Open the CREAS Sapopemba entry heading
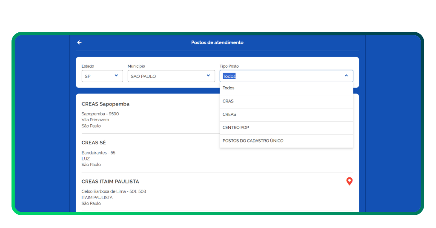The width and height of the screenshot is (436, 228). 106,104
